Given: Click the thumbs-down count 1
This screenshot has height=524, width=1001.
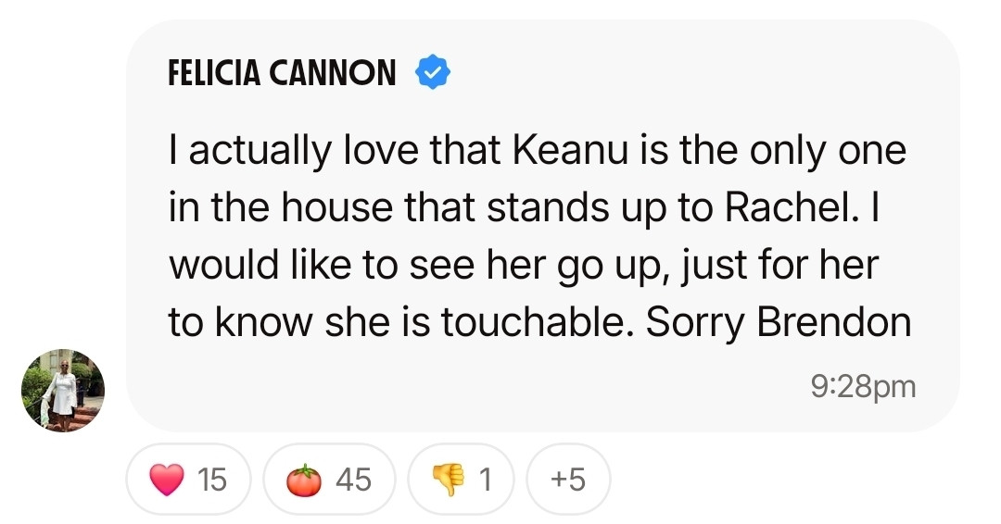Looking at the screenshot, I should tap(485, 480).
